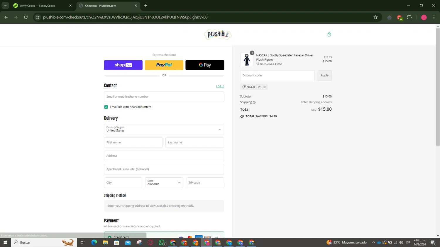Show hidden system tray icons
440x247 pixels.
[373, 242]
